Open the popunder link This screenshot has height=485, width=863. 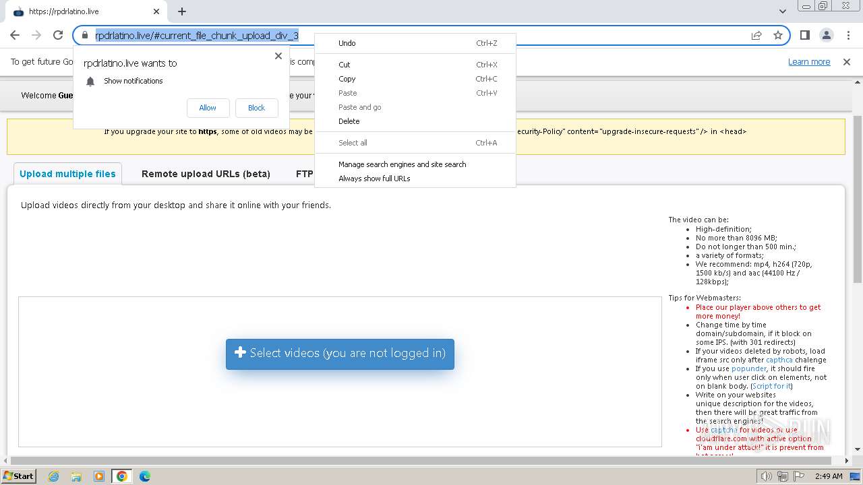(x=748, y=368)
